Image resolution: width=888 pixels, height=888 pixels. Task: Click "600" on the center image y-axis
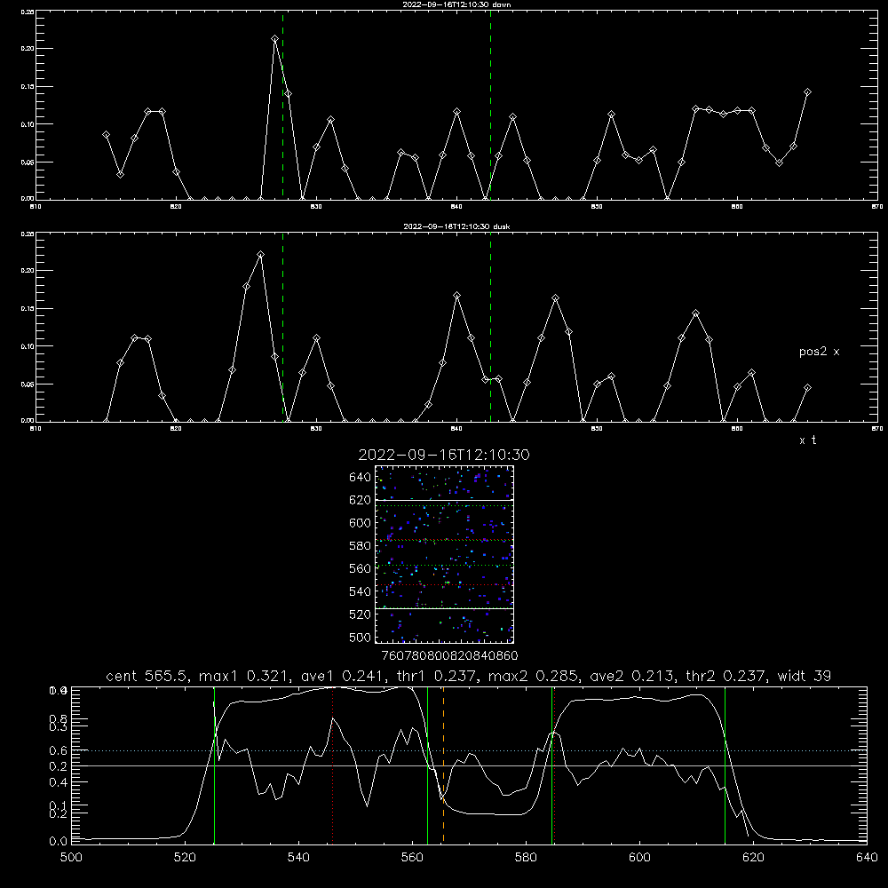361,523
